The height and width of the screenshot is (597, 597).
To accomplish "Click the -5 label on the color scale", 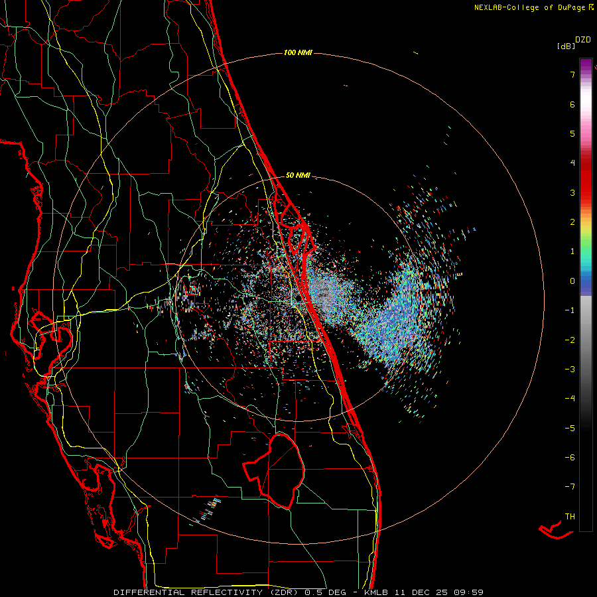I will [570, 428].
